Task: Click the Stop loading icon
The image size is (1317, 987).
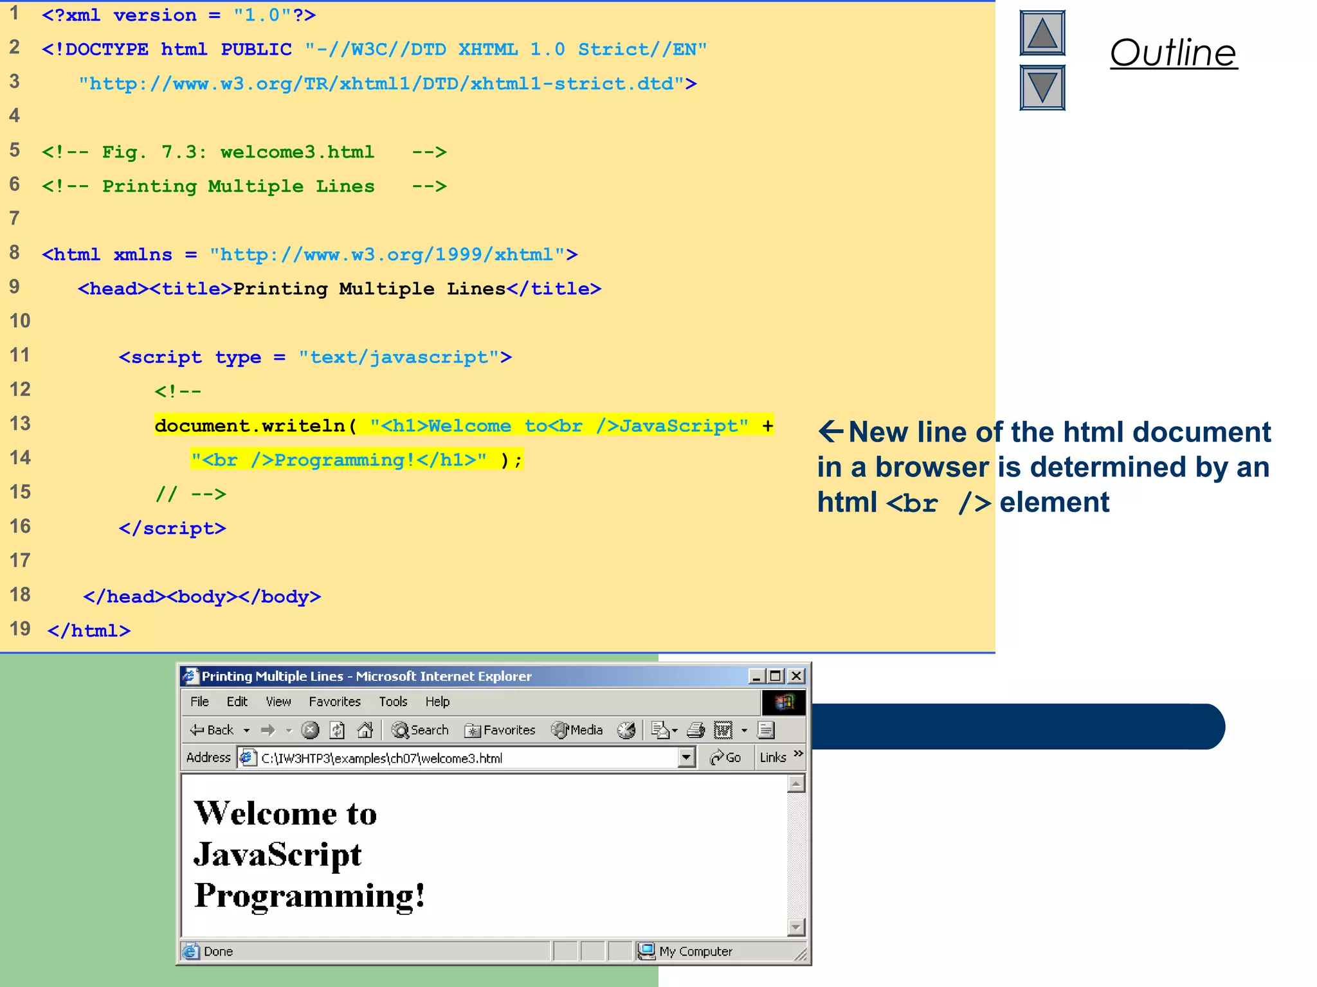Action: (x=310, y=730)
